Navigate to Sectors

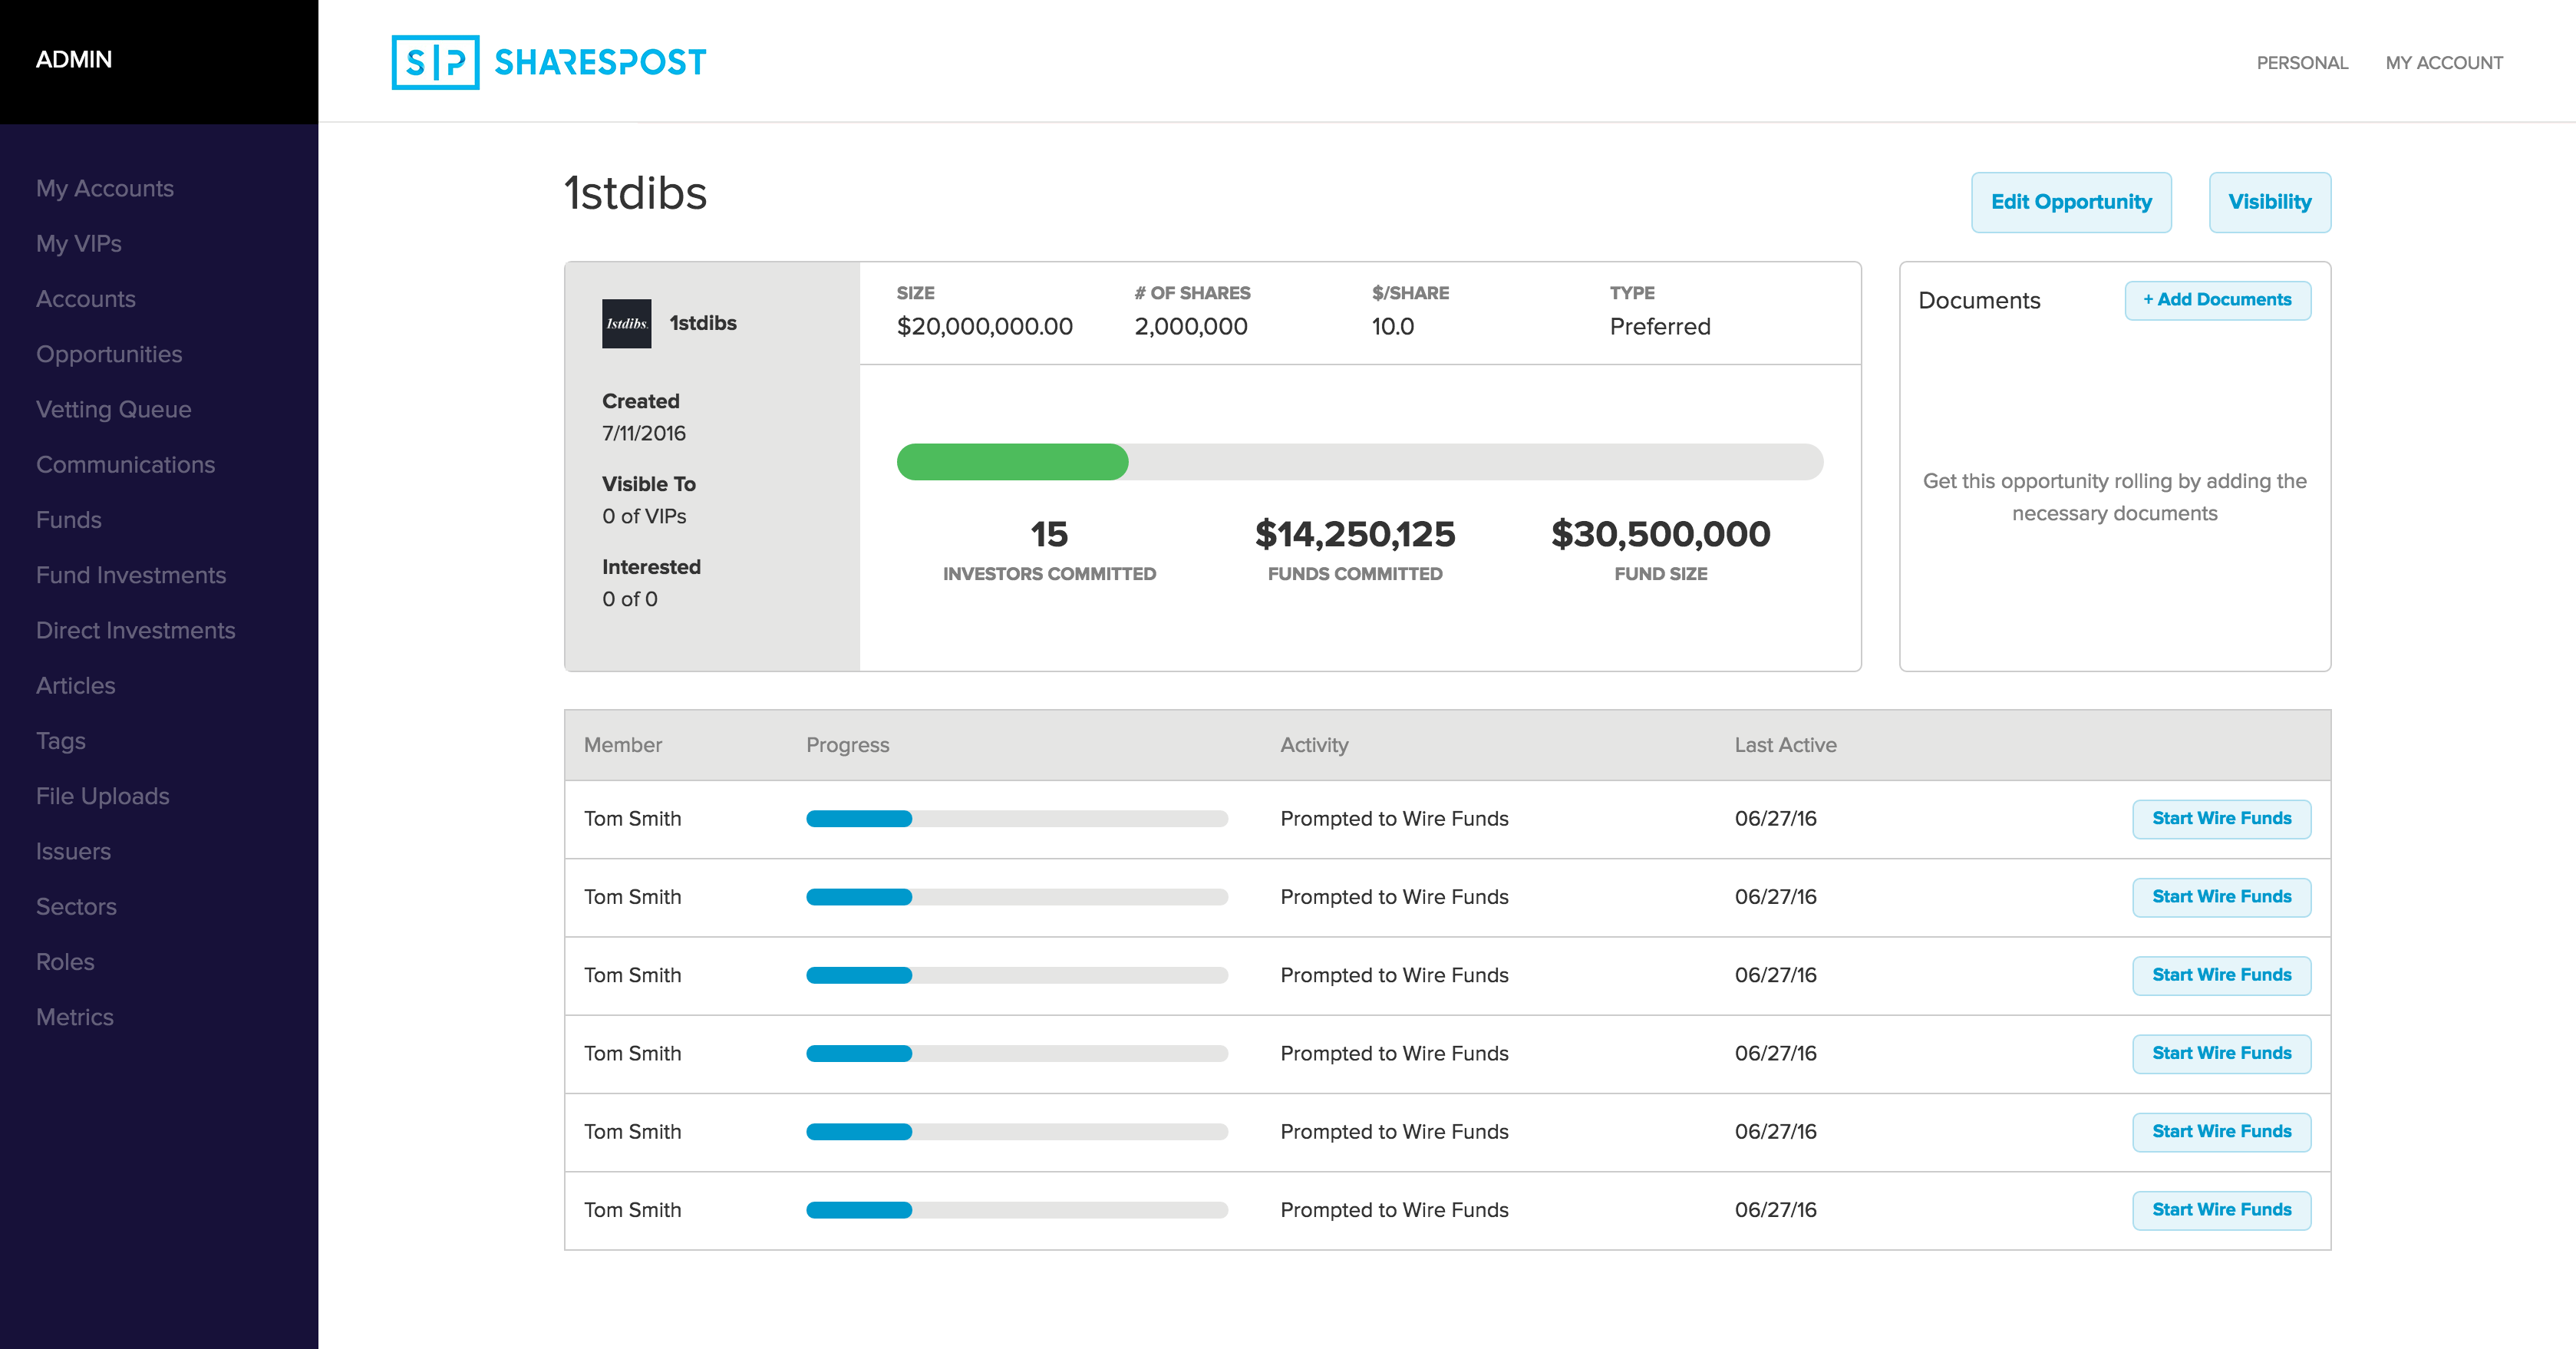coord(77,906)
